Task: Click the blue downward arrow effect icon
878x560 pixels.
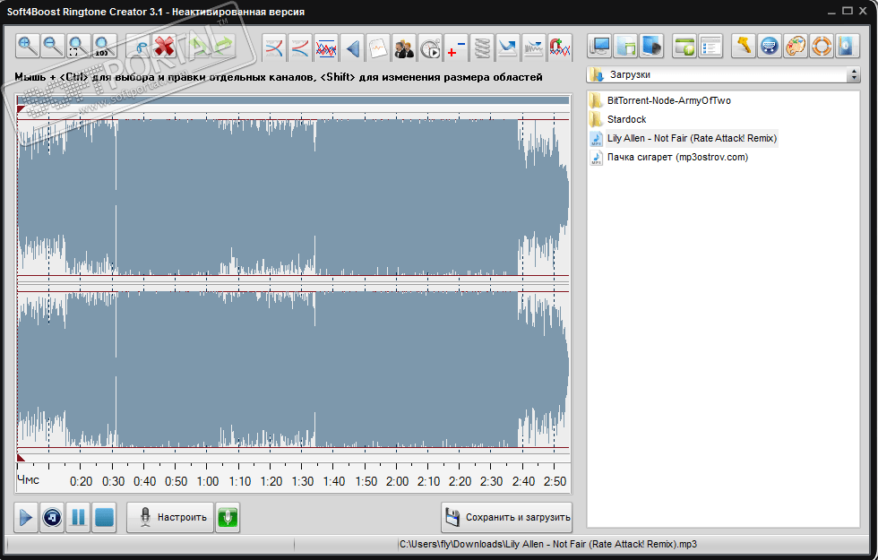Action: coord(508,47)
